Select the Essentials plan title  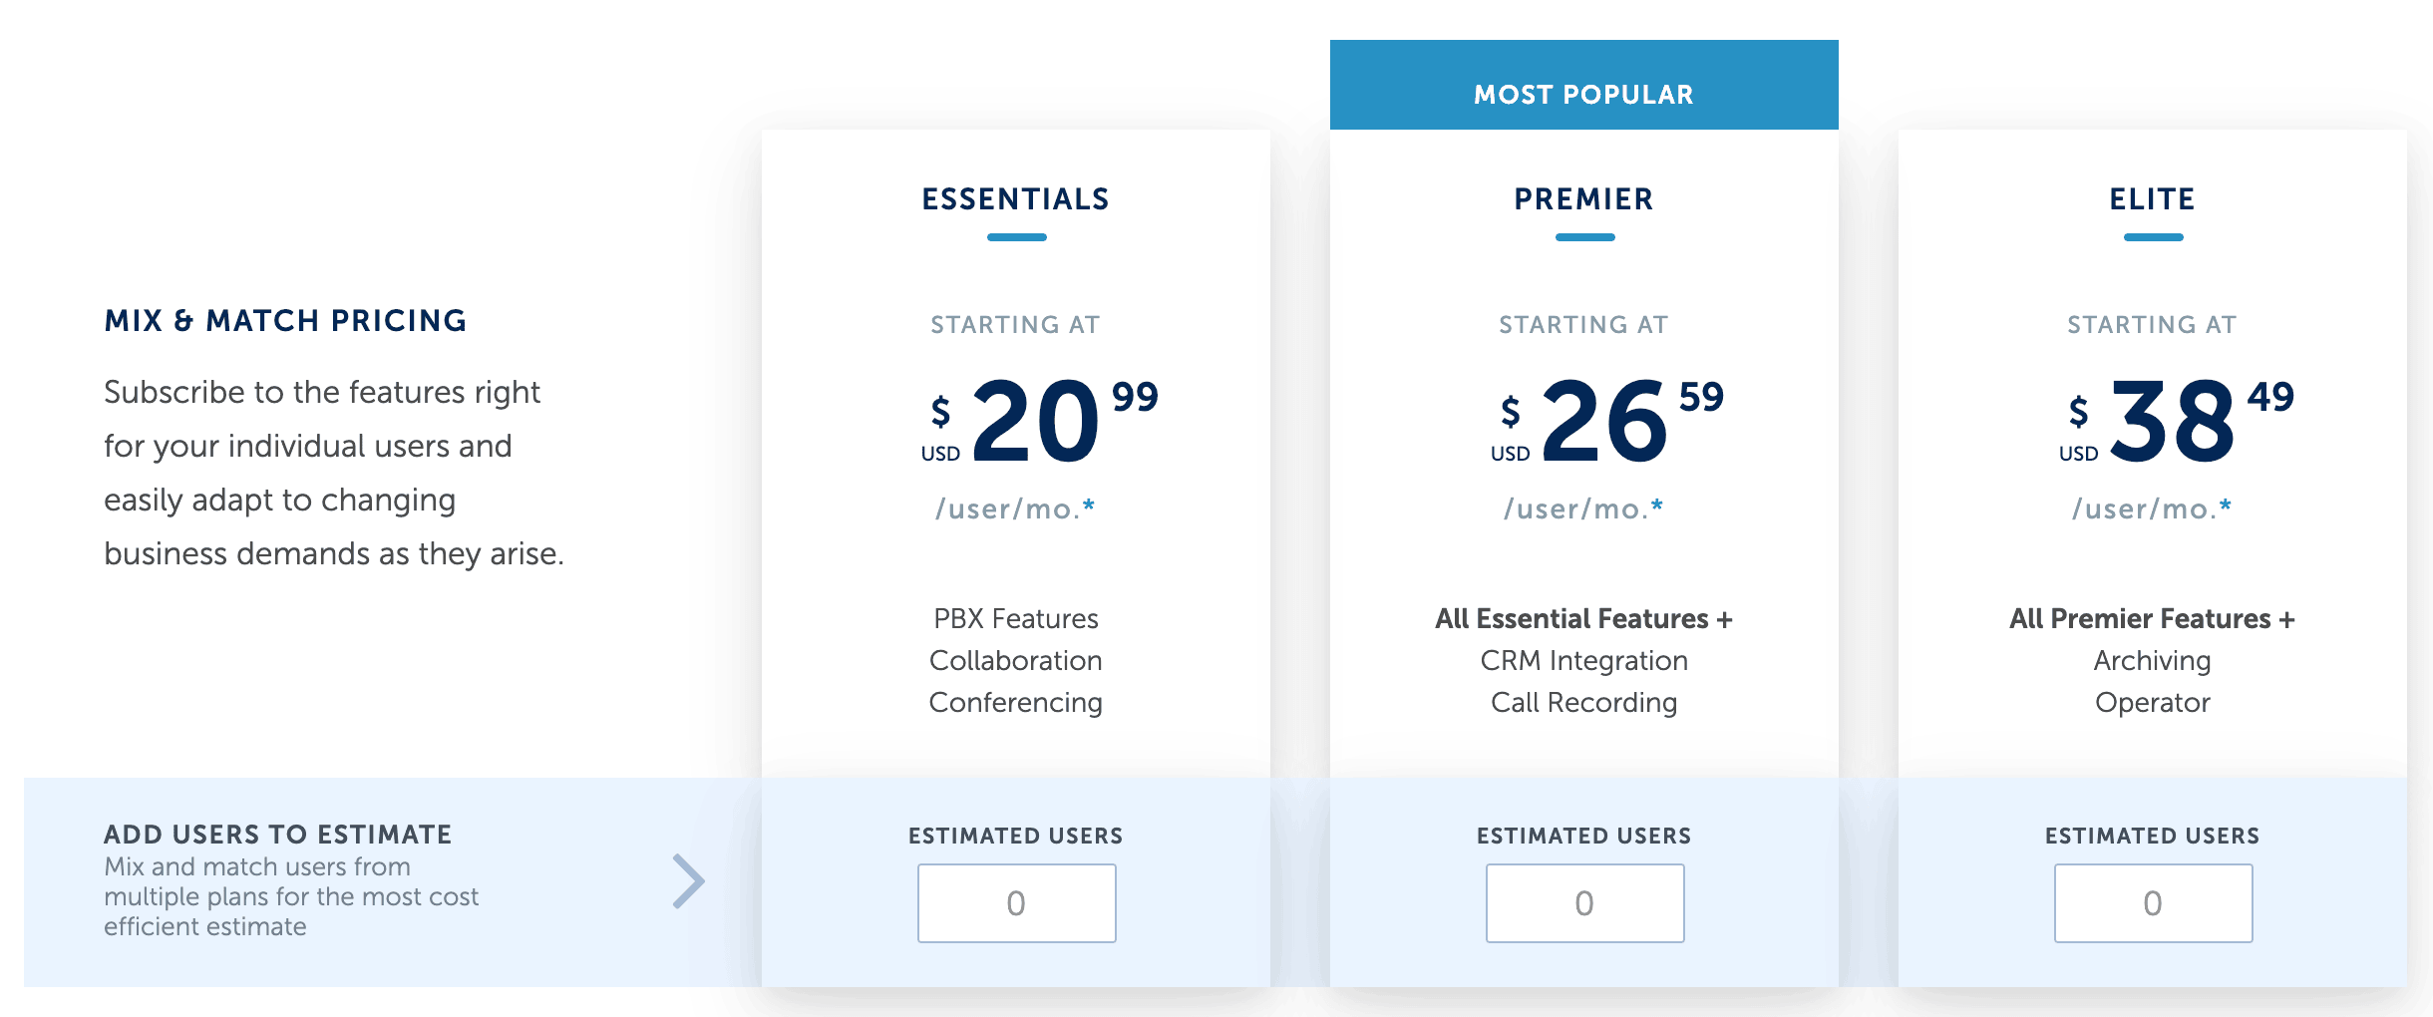pos(1015,199)
